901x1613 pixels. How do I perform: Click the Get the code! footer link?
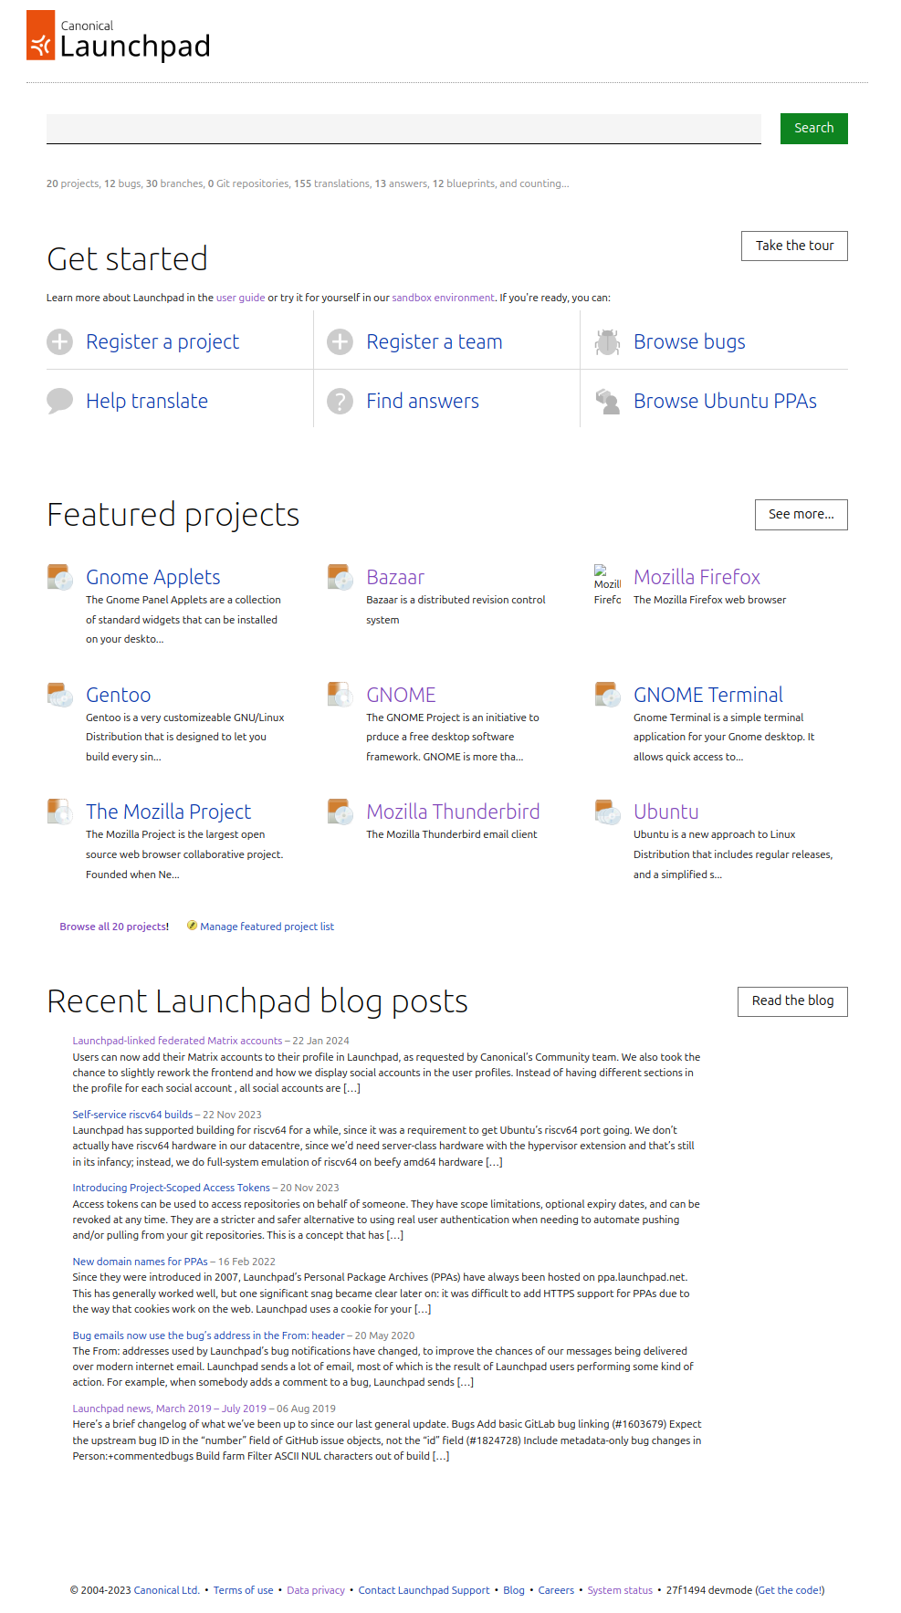790,1590
